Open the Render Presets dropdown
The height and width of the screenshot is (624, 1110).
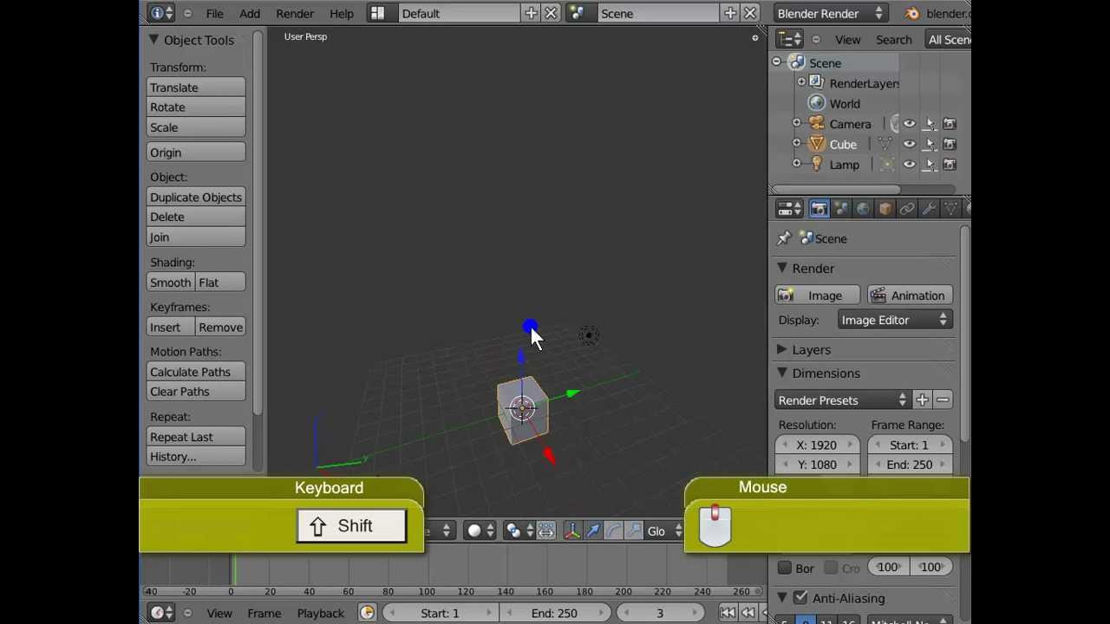click(x=842, y=400)
